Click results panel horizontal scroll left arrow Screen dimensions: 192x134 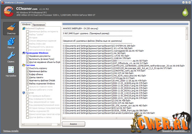[63, 118]
